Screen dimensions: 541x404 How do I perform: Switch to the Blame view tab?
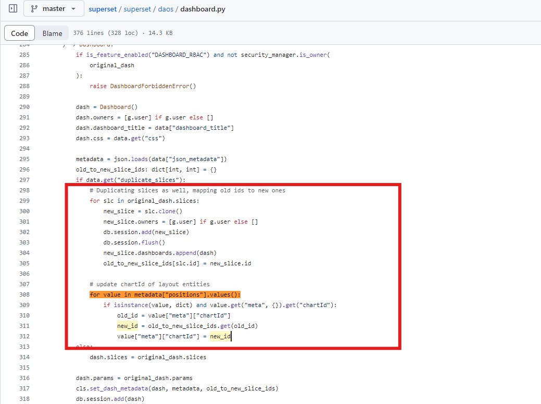[x=53, y=33]
